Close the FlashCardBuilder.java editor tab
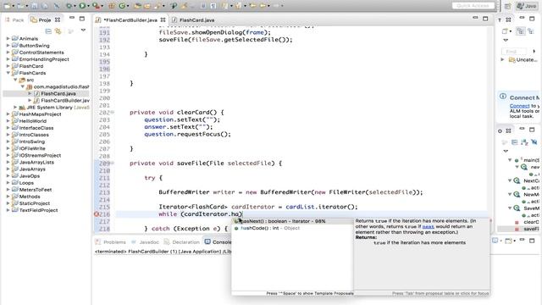 tap(163, 20)
